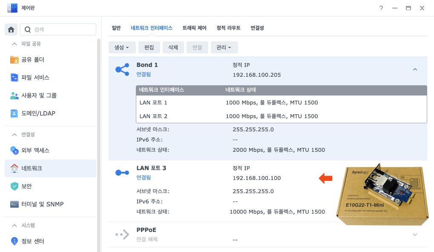Open External Access (외부 액세스) icon
The height and width of the screenshot is (252, 434).
click(14, 150)
